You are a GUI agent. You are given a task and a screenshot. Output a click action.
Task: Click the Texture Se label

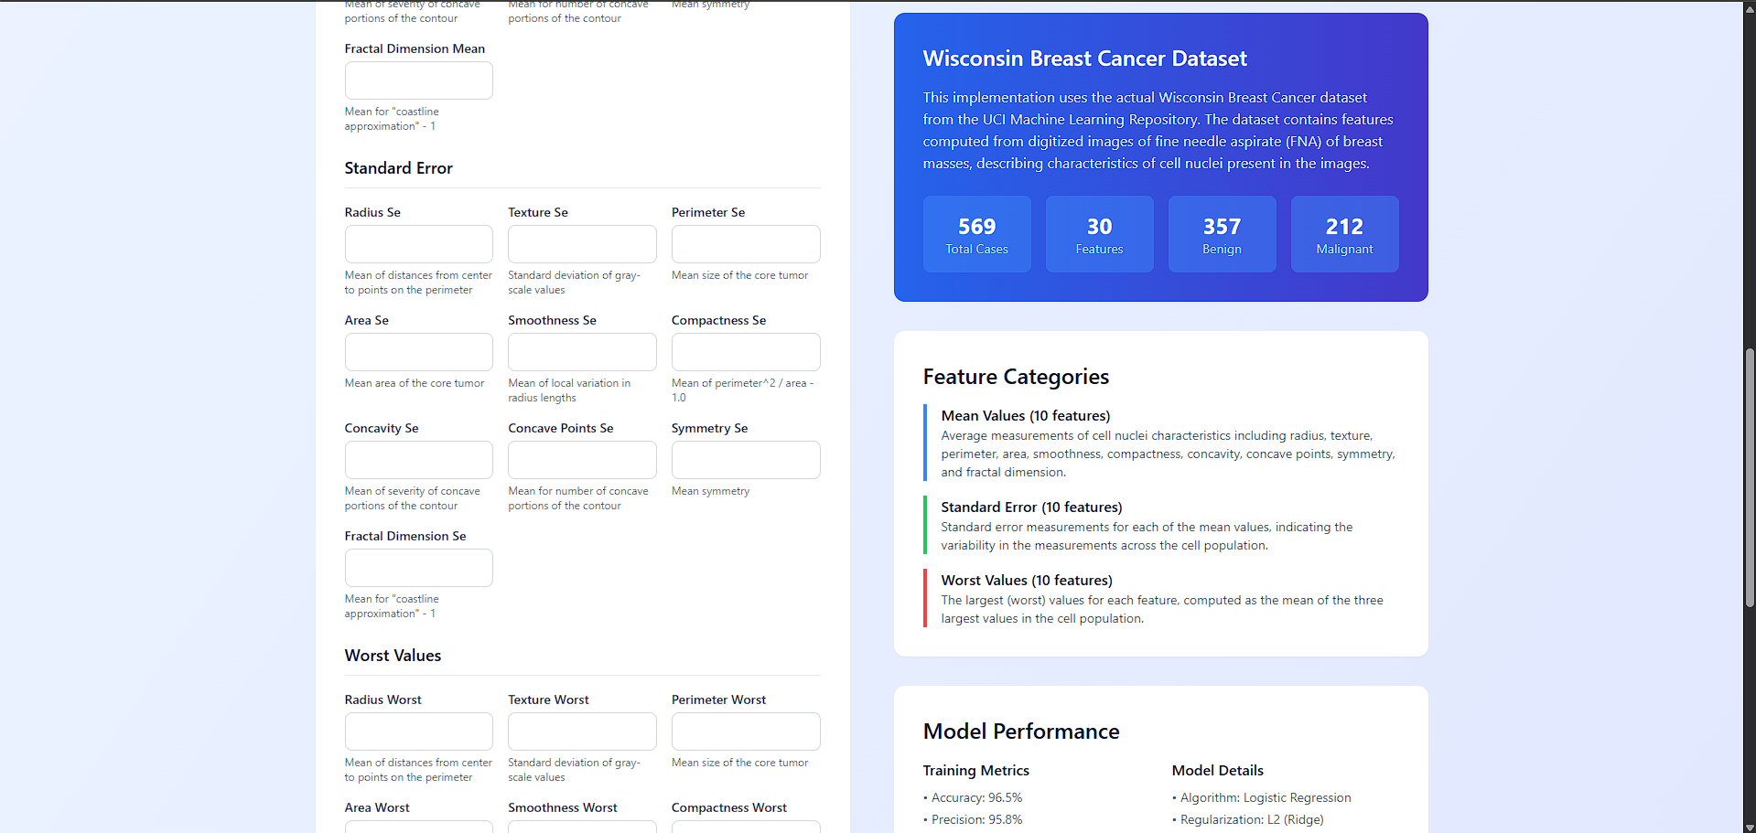pos(538,212)
